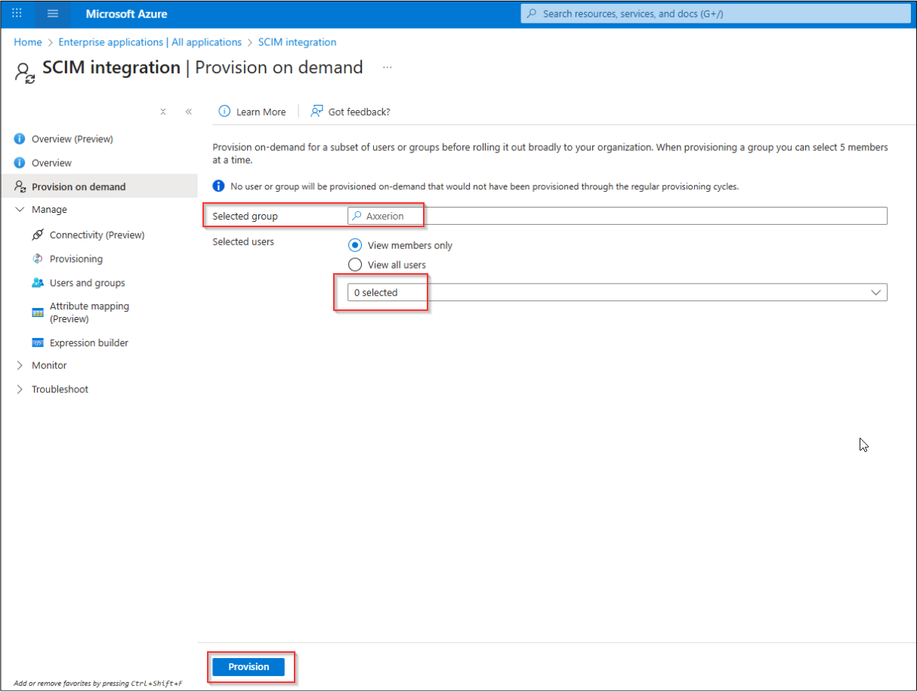Click the Learn More link text
The image size is (917, 692).
pos(261,112)
